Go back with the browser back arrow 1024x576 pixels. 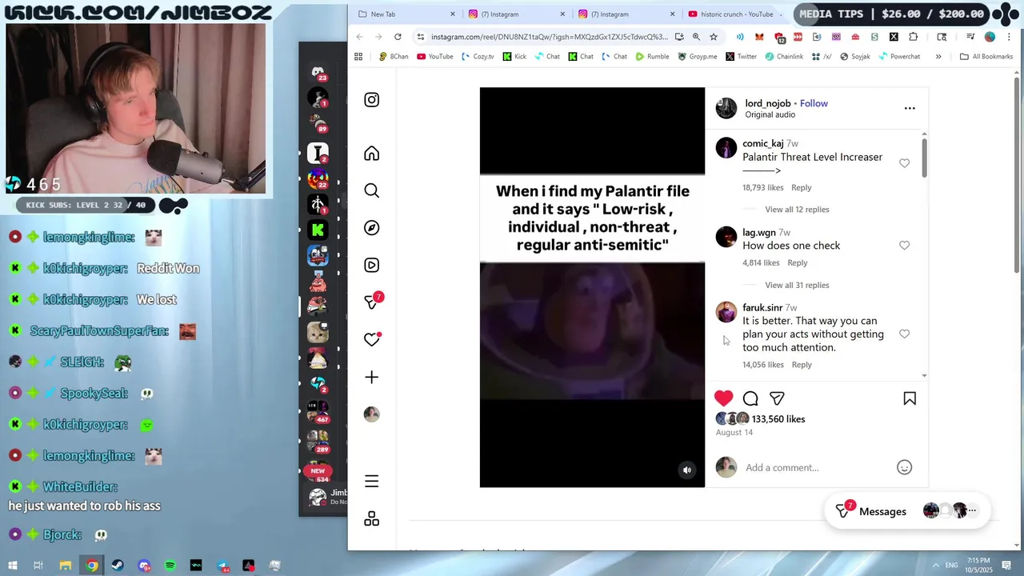pos(359,37)
